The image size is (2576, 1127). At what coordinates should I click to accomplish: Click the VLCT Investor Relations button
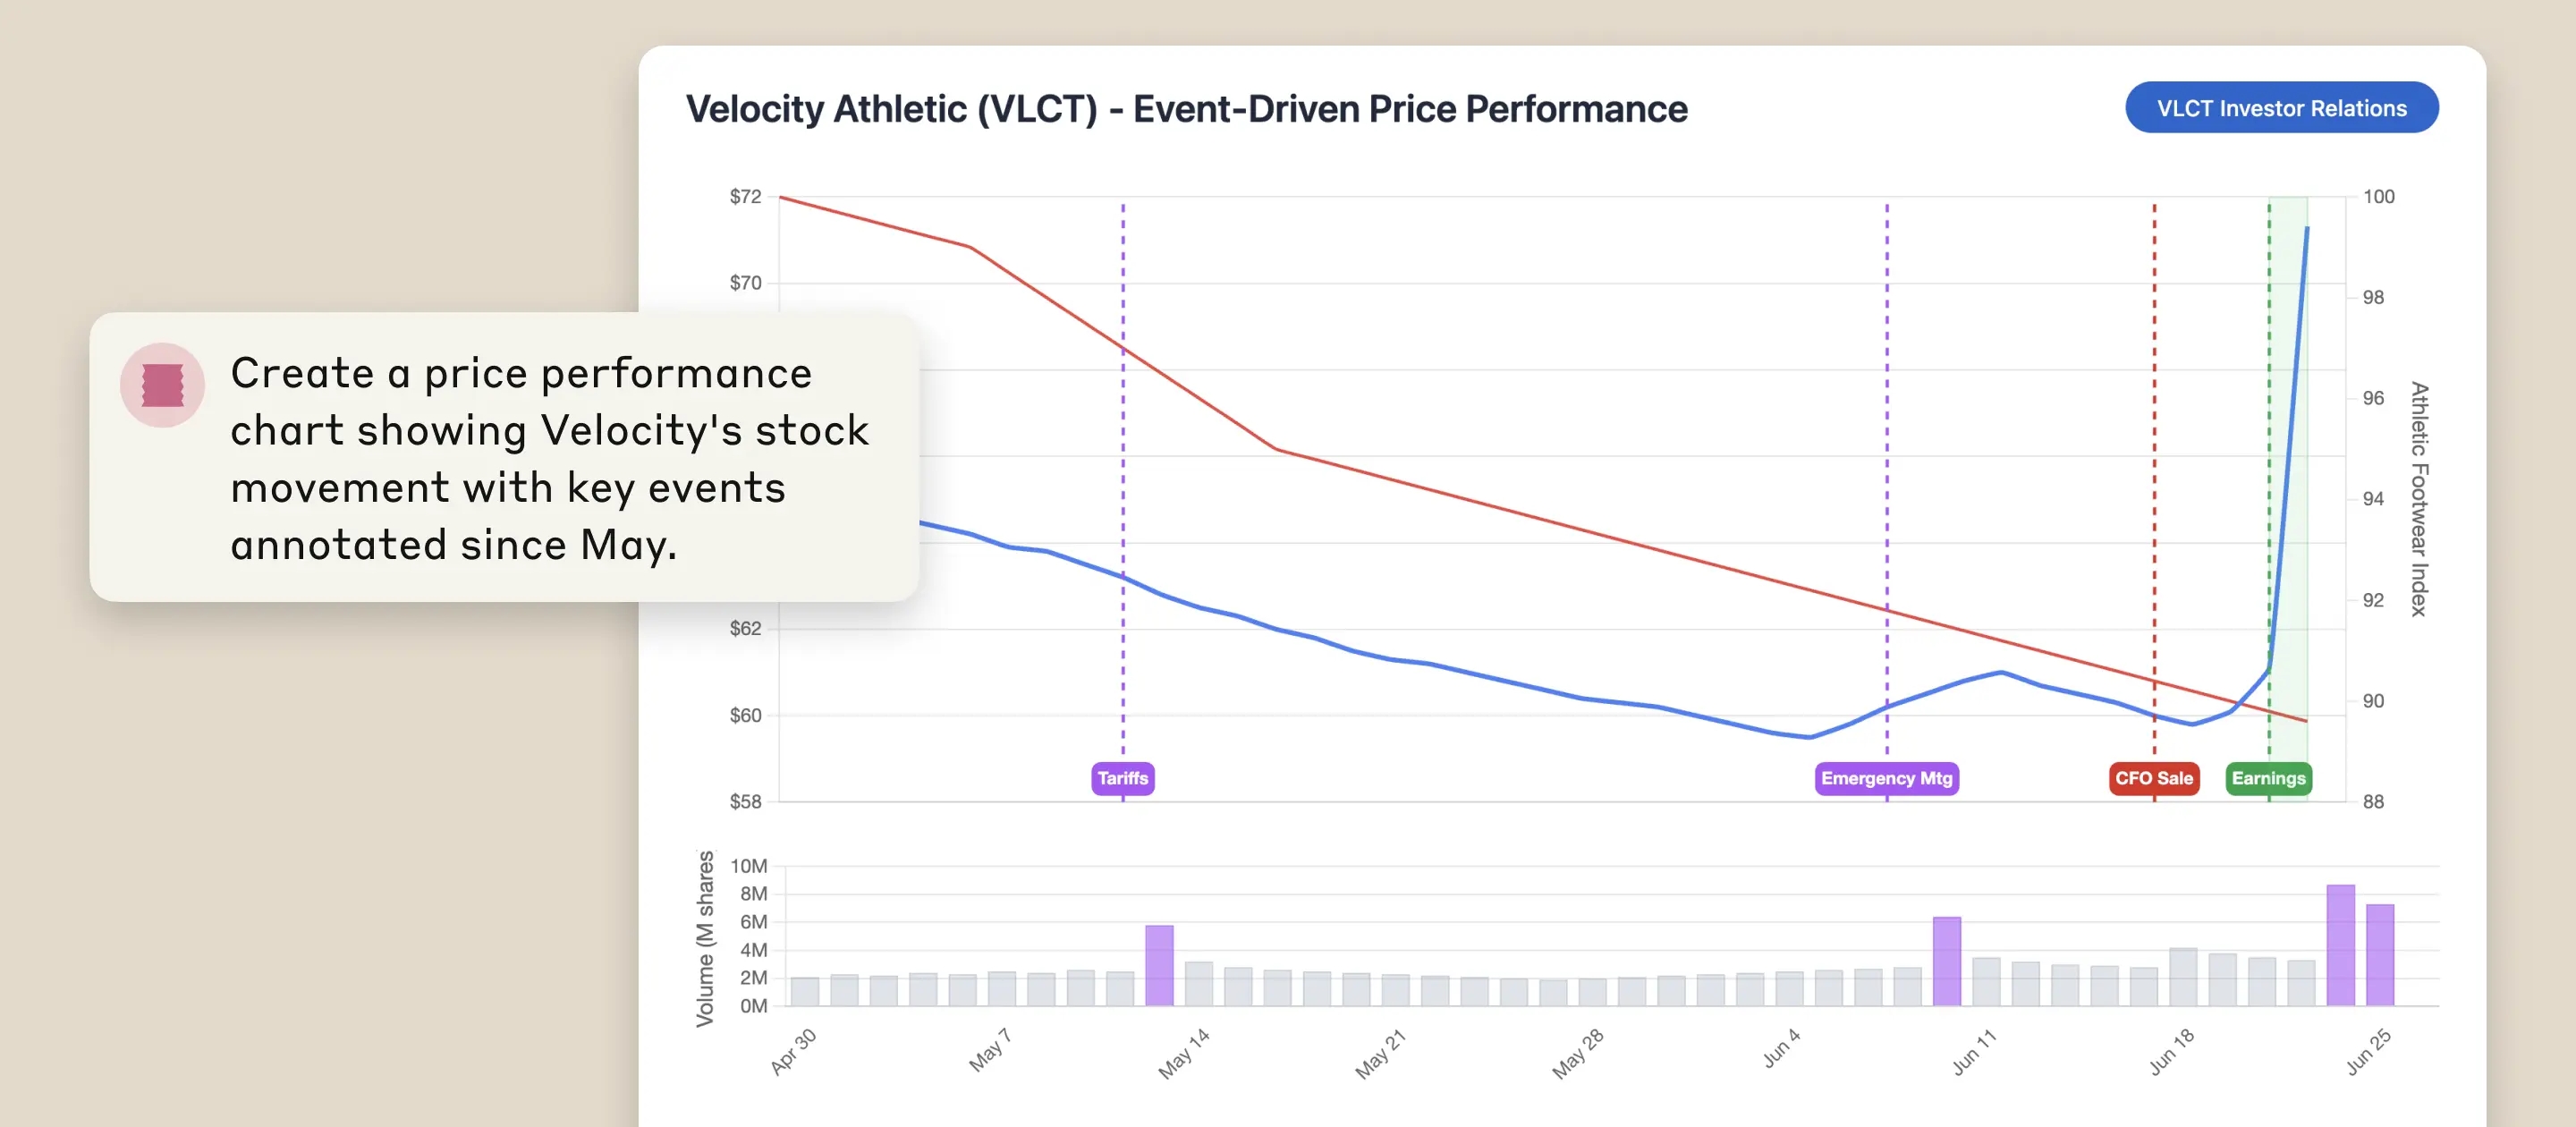click(x=2281, y=108)
